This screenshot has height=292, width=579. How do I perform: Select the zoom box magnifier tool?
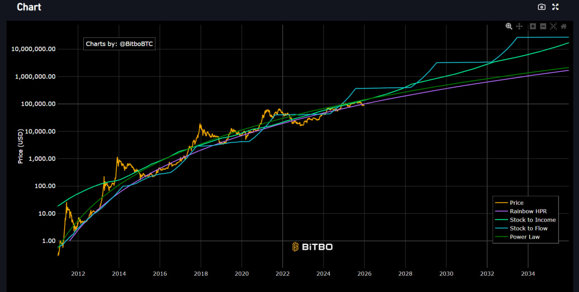pos(509,26)
